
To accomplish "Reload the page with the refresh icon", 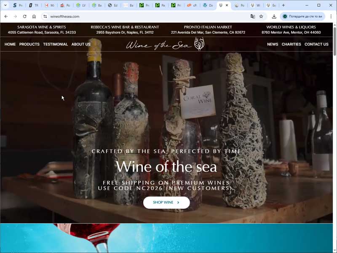I will [x=24, y=16].
